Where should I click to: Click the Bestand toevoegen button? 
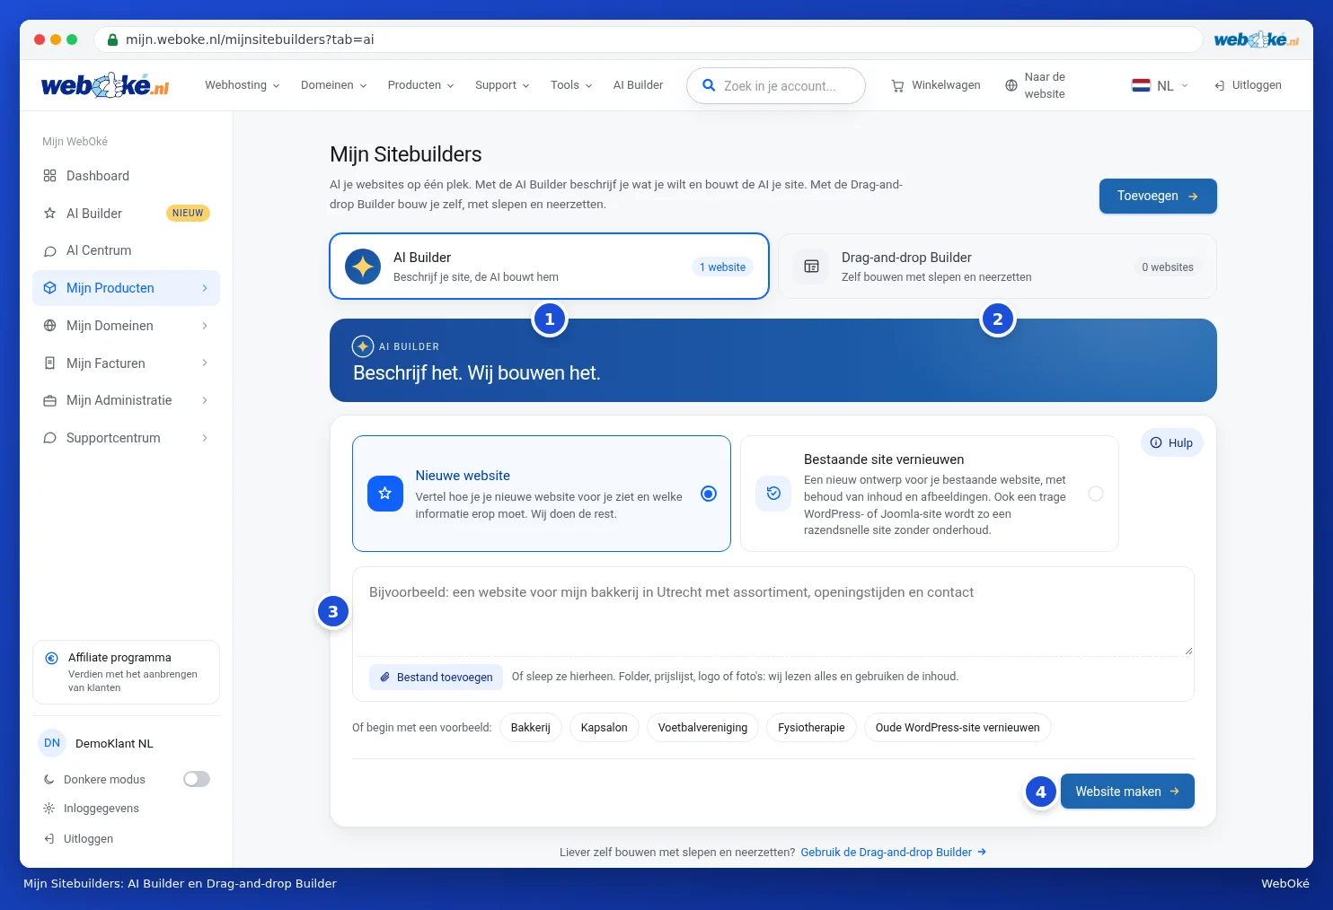(x=436, y=677)
